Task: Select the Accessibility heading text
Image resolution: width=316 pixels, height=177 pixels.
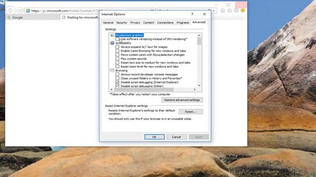Action: (x=123, y=43)
